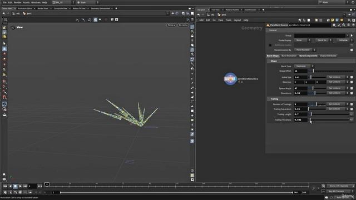Click the obj path segment in the Scene View
The height and width of the screenshot is (200, 356).
[16, 13]
